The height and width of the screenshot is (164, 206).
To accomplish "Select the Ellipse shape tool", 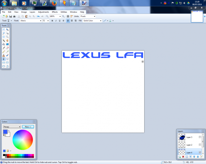I will (x=4, y=66).
